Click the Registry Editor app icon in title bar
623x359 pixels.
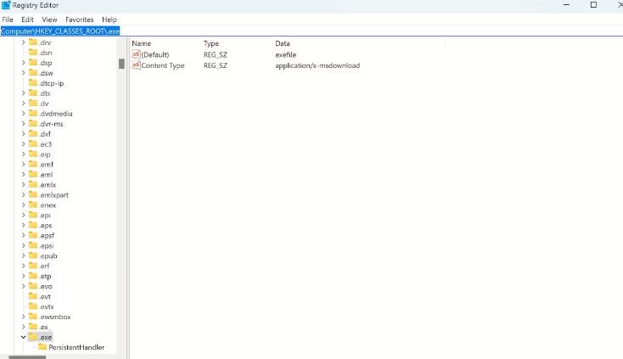(6, 5)
